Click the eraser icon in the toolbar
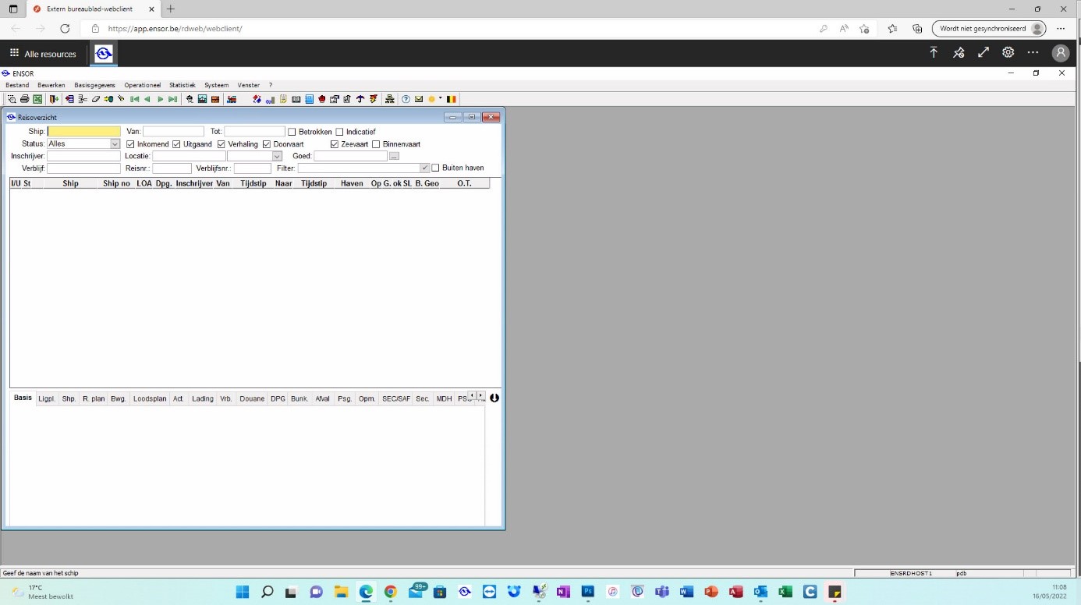The image size is (1081, 605). pyautogui.click(x=95, y=99)
